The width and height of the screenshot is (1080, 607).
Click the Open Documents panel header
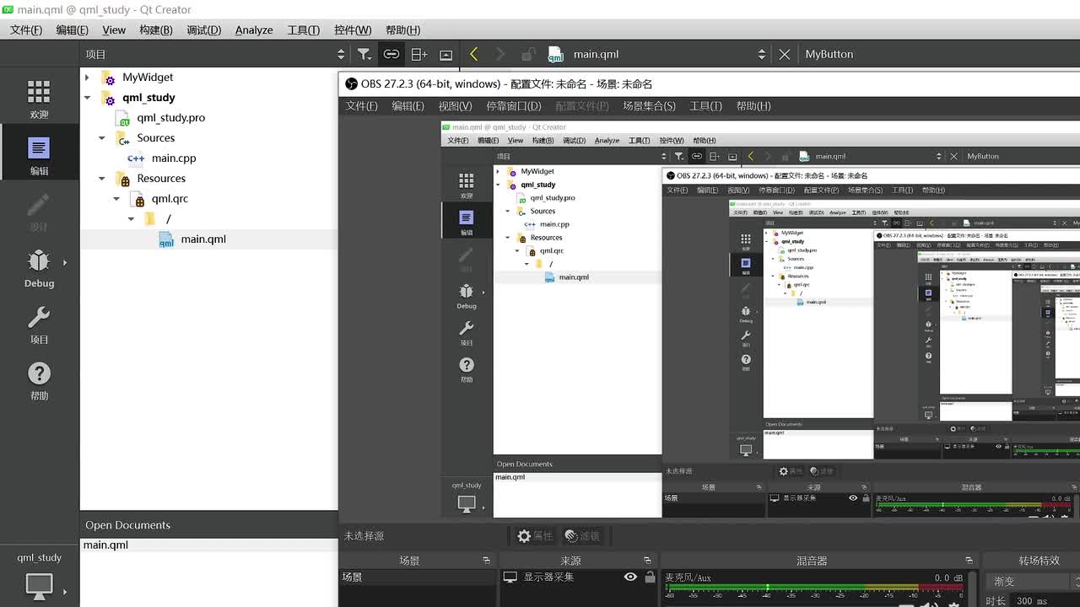[208, 525]
